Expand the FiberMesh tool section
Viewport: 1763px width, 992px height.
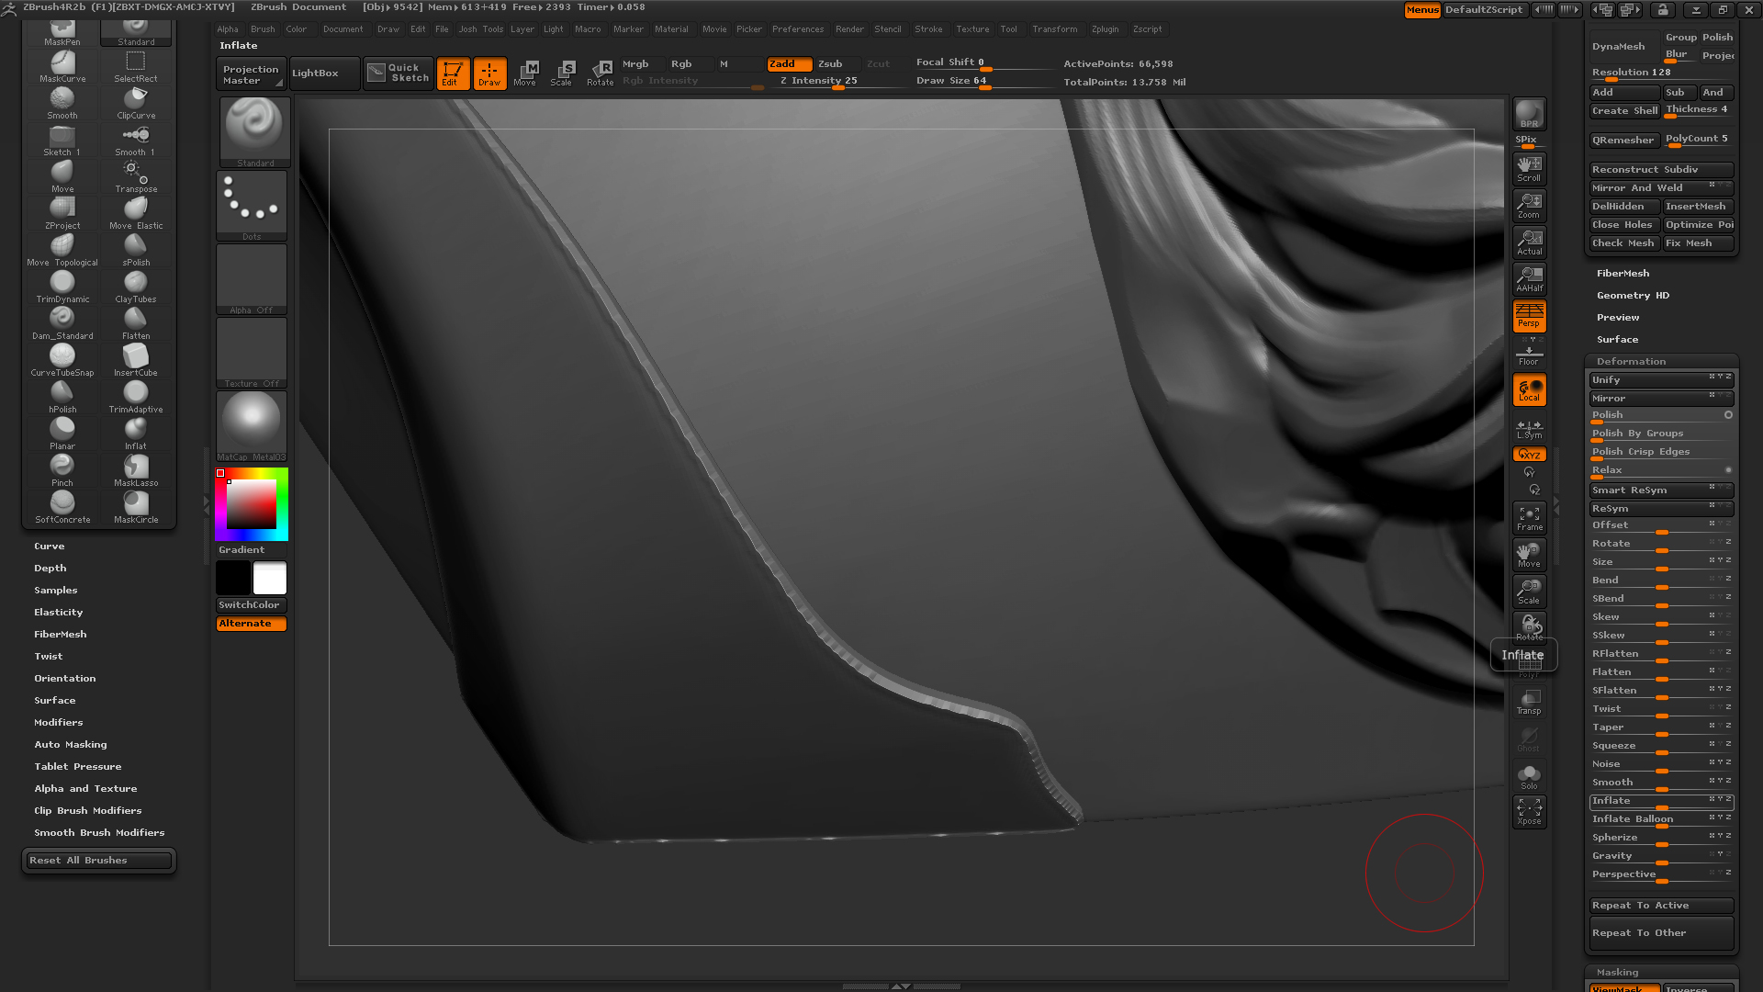[1623, 274]
